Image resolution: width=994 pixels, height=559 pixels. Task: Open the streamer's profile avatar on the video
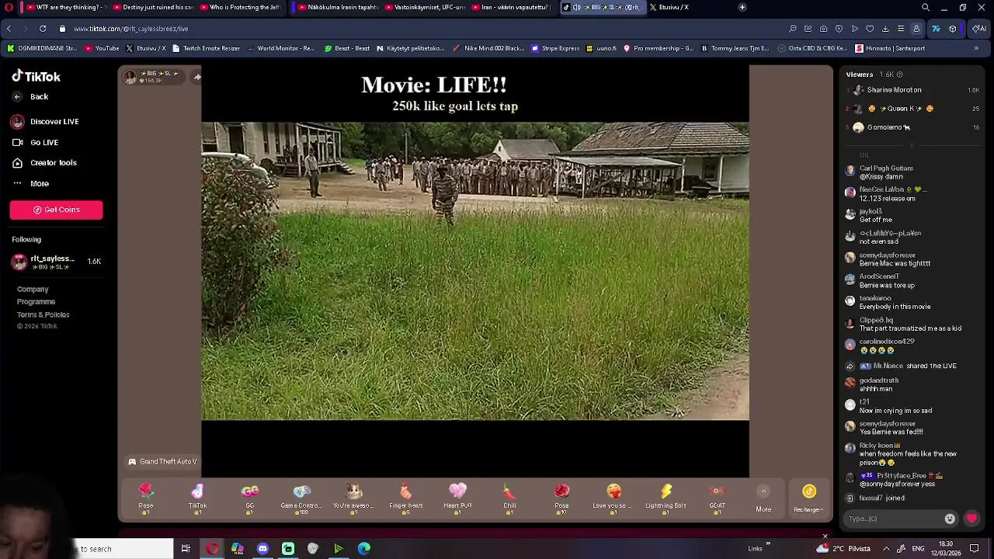click(x=130, y=76)
